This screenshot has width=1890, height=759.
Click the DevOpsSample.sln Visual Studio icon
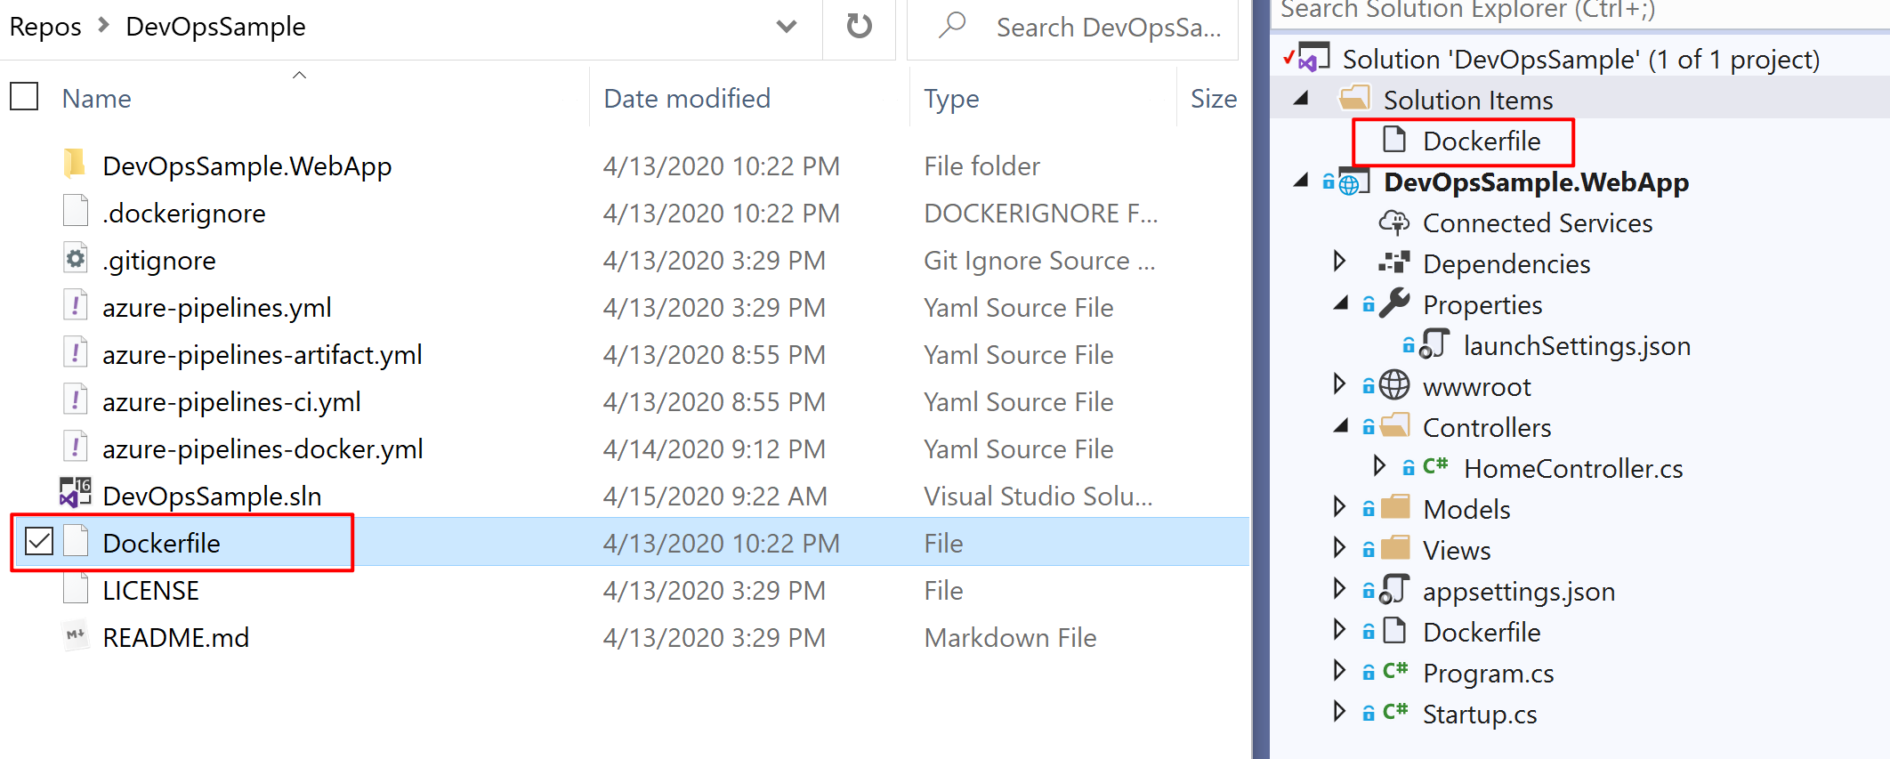pos(76,494)
